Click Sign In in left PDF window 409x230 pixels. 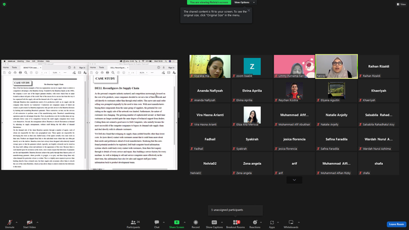[x=82, y=68]
